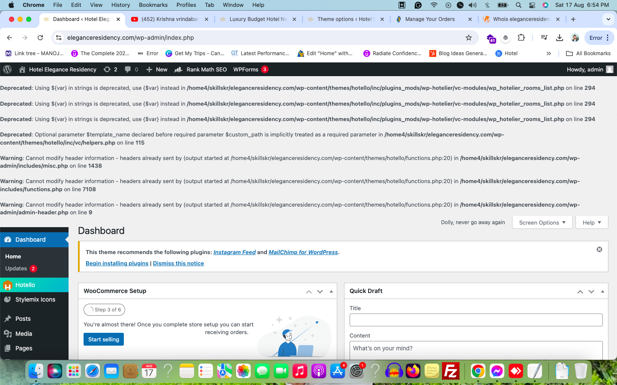
Task: Click the Instagram Feed plugin link
Action: click(x=234, y=252)
